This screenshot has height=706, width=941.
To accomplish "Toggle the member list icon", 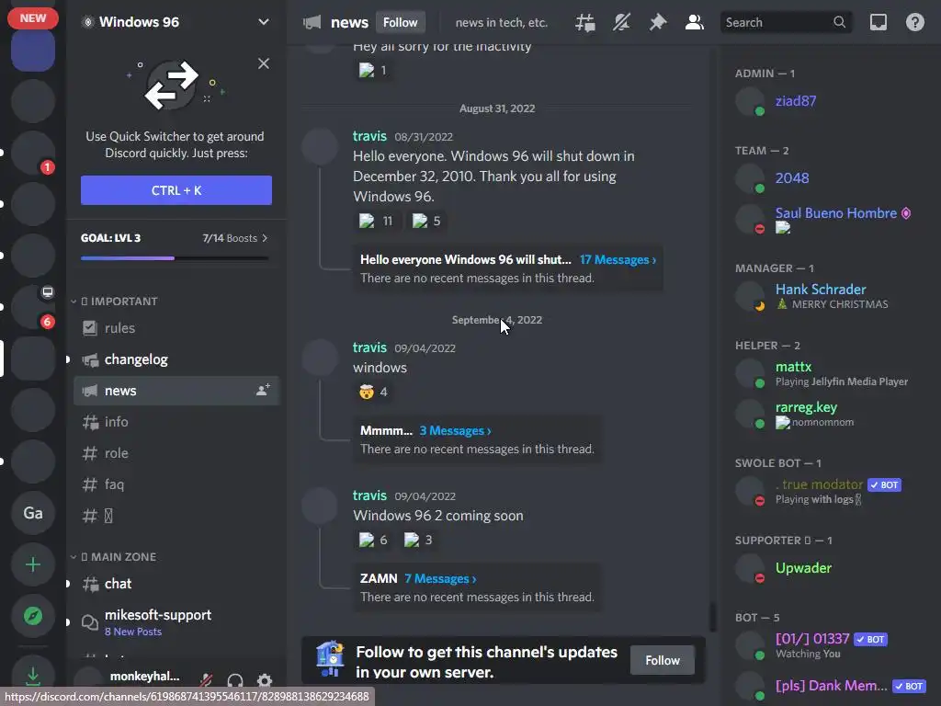I will (695, 23).
